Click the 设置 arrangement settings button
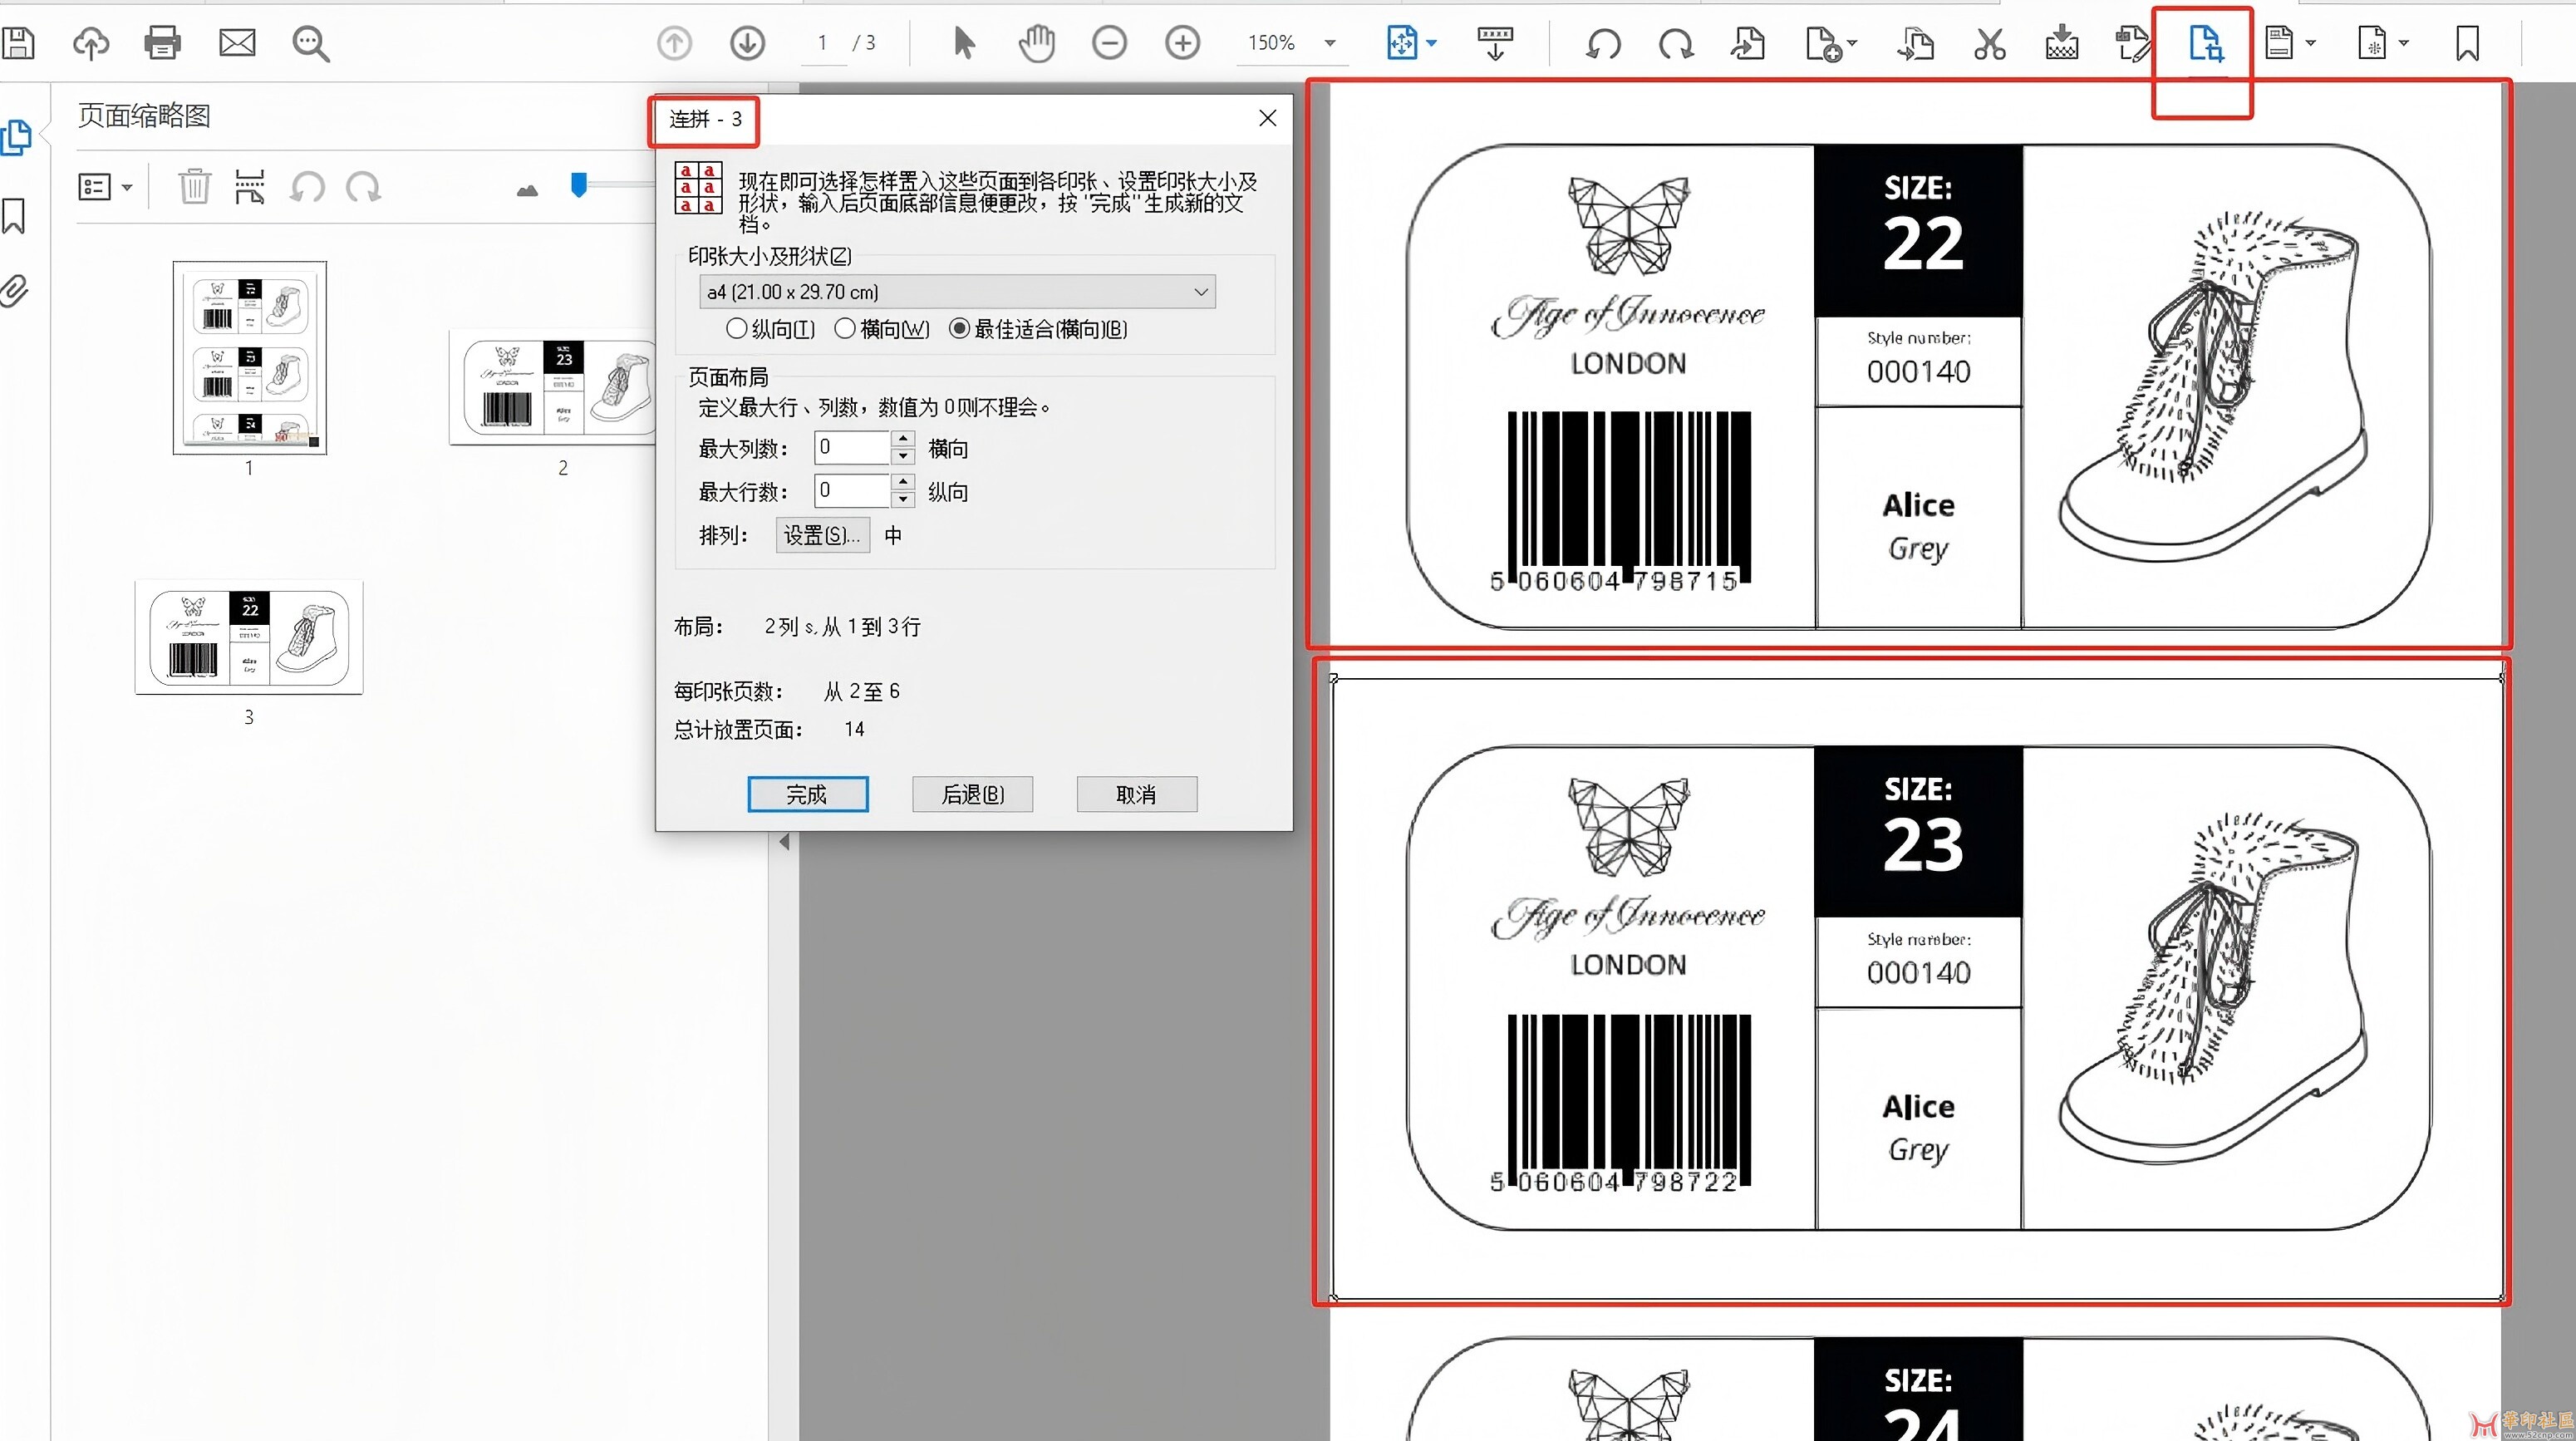 (821, 535)
